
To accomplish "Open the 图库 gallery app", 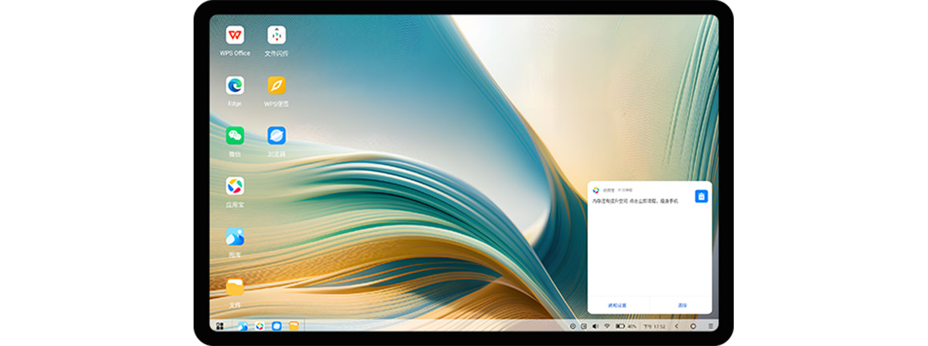I will pos(235,237).
